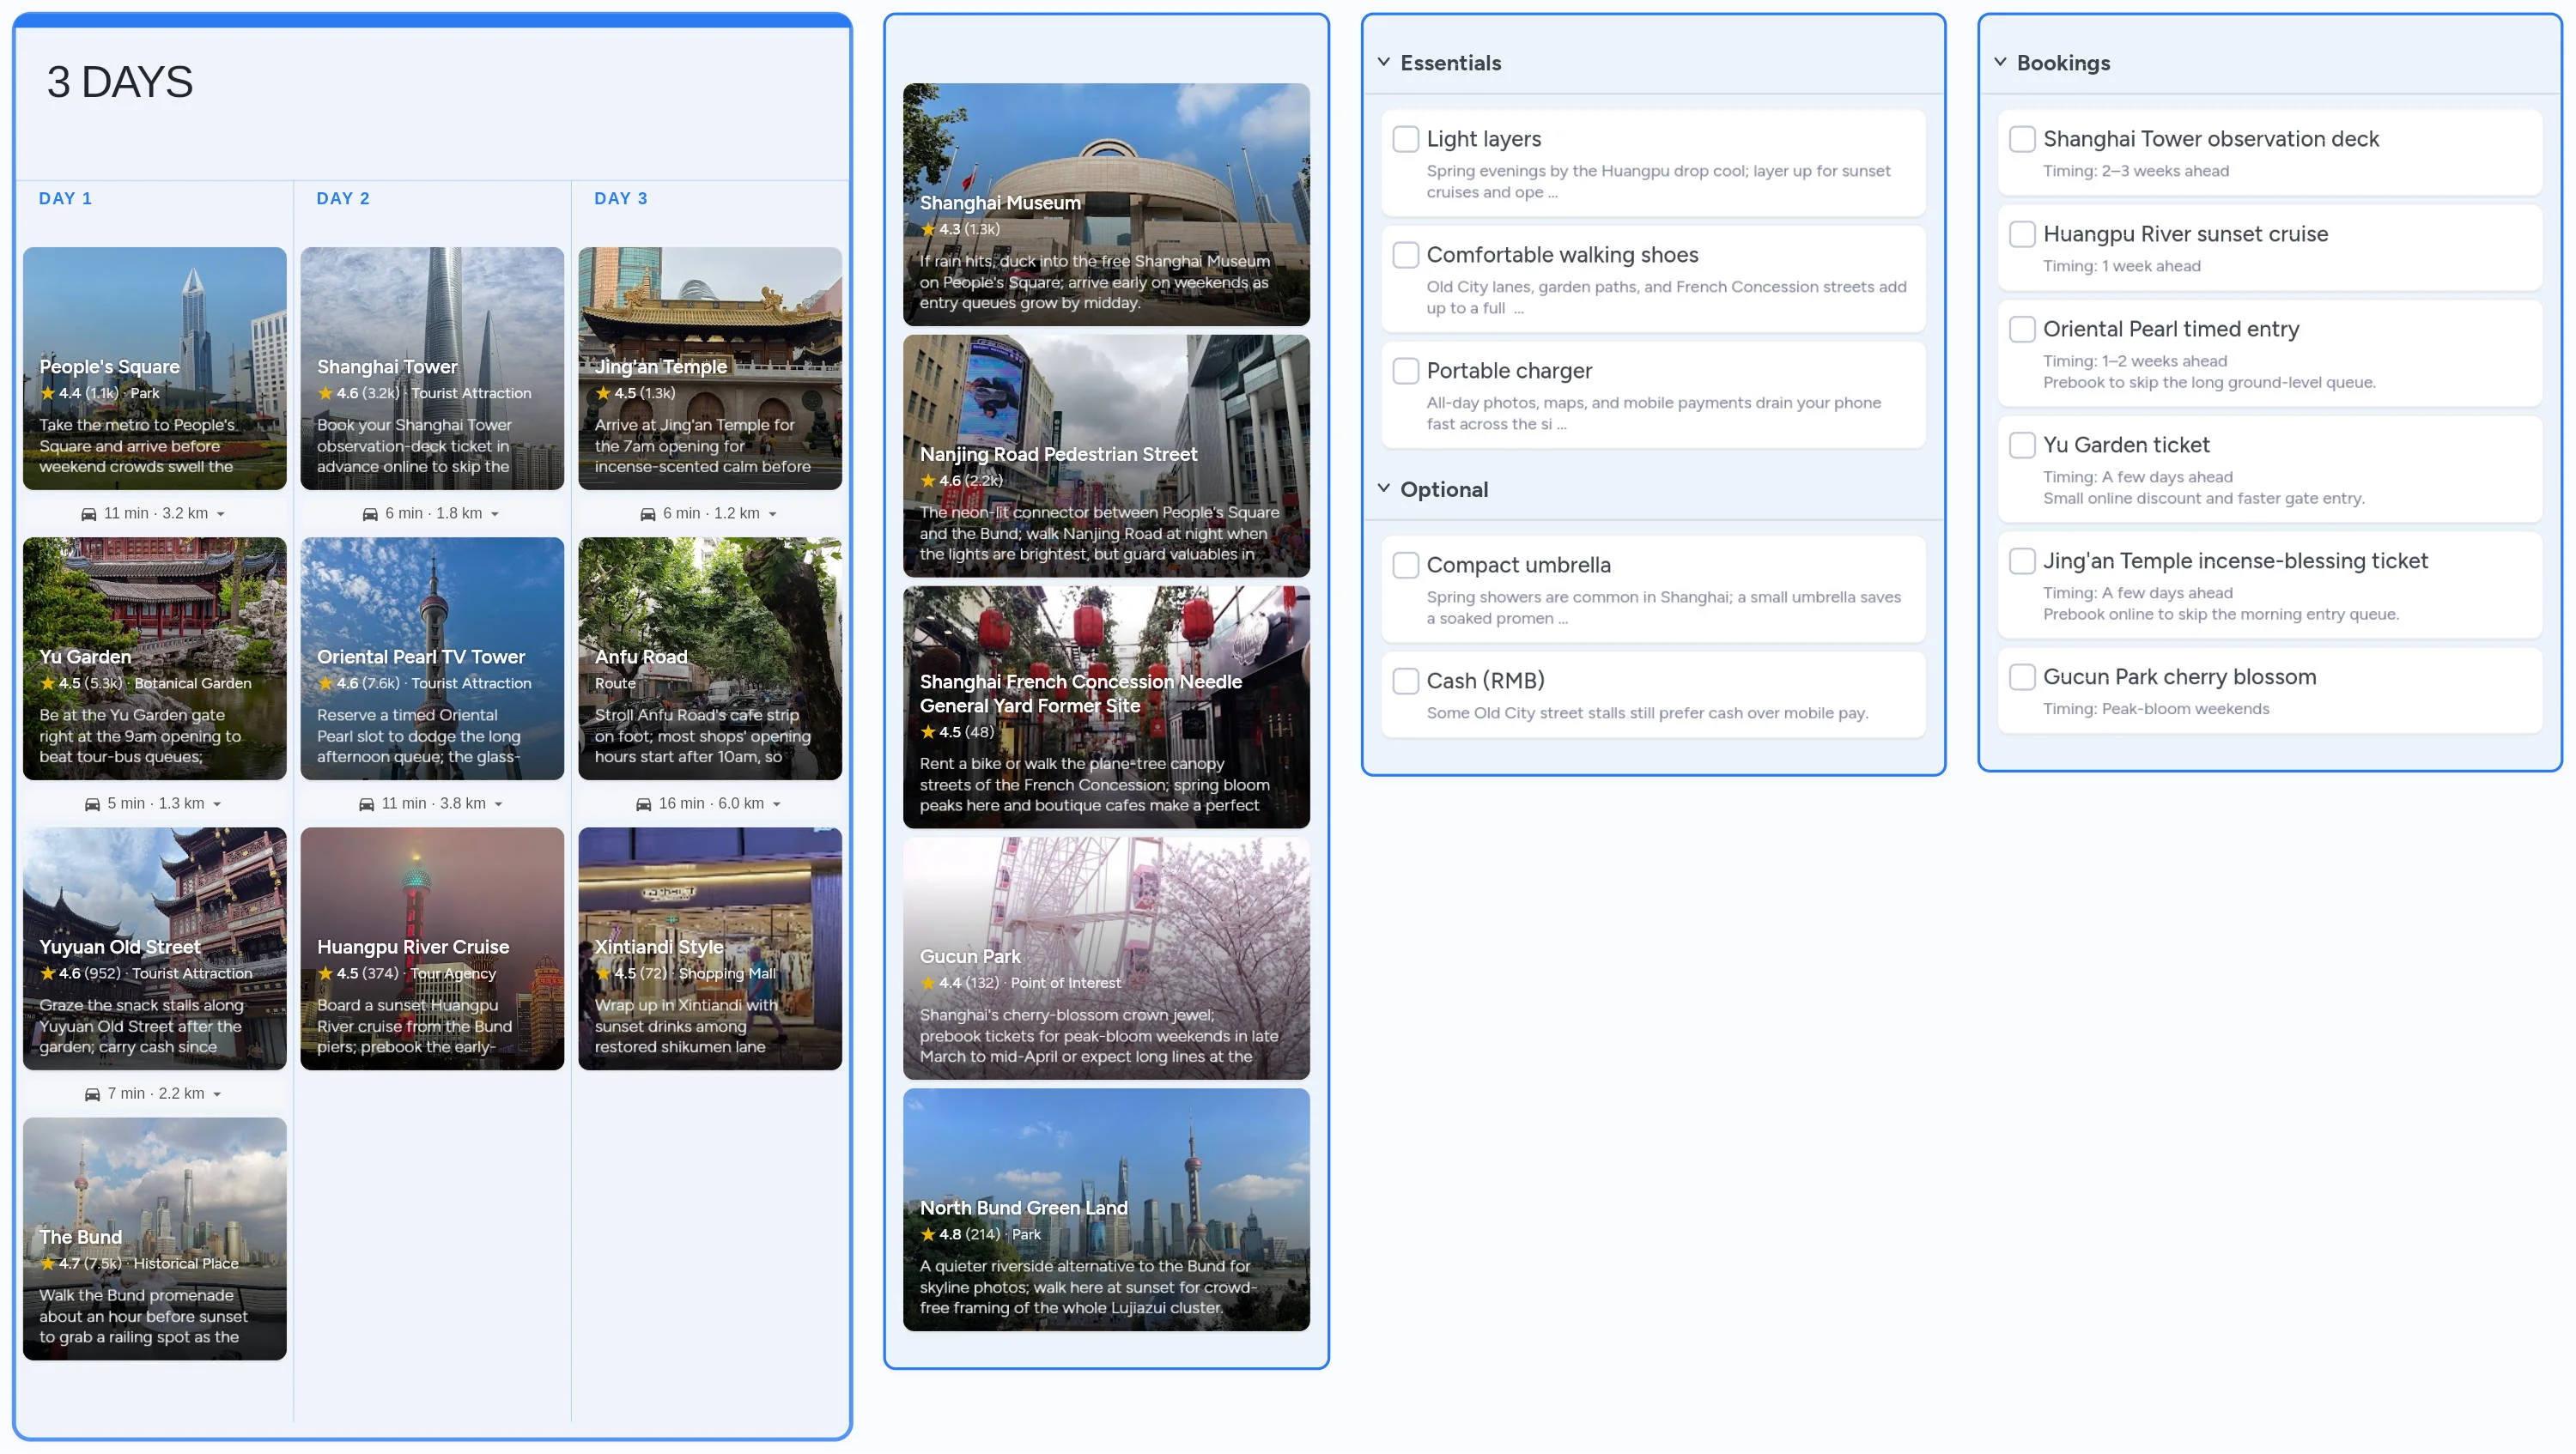The height and width of the screenshot is (1454, 2576).
Task: Click the car icon beside 11 min · 3.8 km
Action: 366,803
